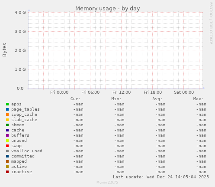Select the 'vmalloc_used' legend label
This screenshot has height=187, width=215.
(x=27, y=151)
